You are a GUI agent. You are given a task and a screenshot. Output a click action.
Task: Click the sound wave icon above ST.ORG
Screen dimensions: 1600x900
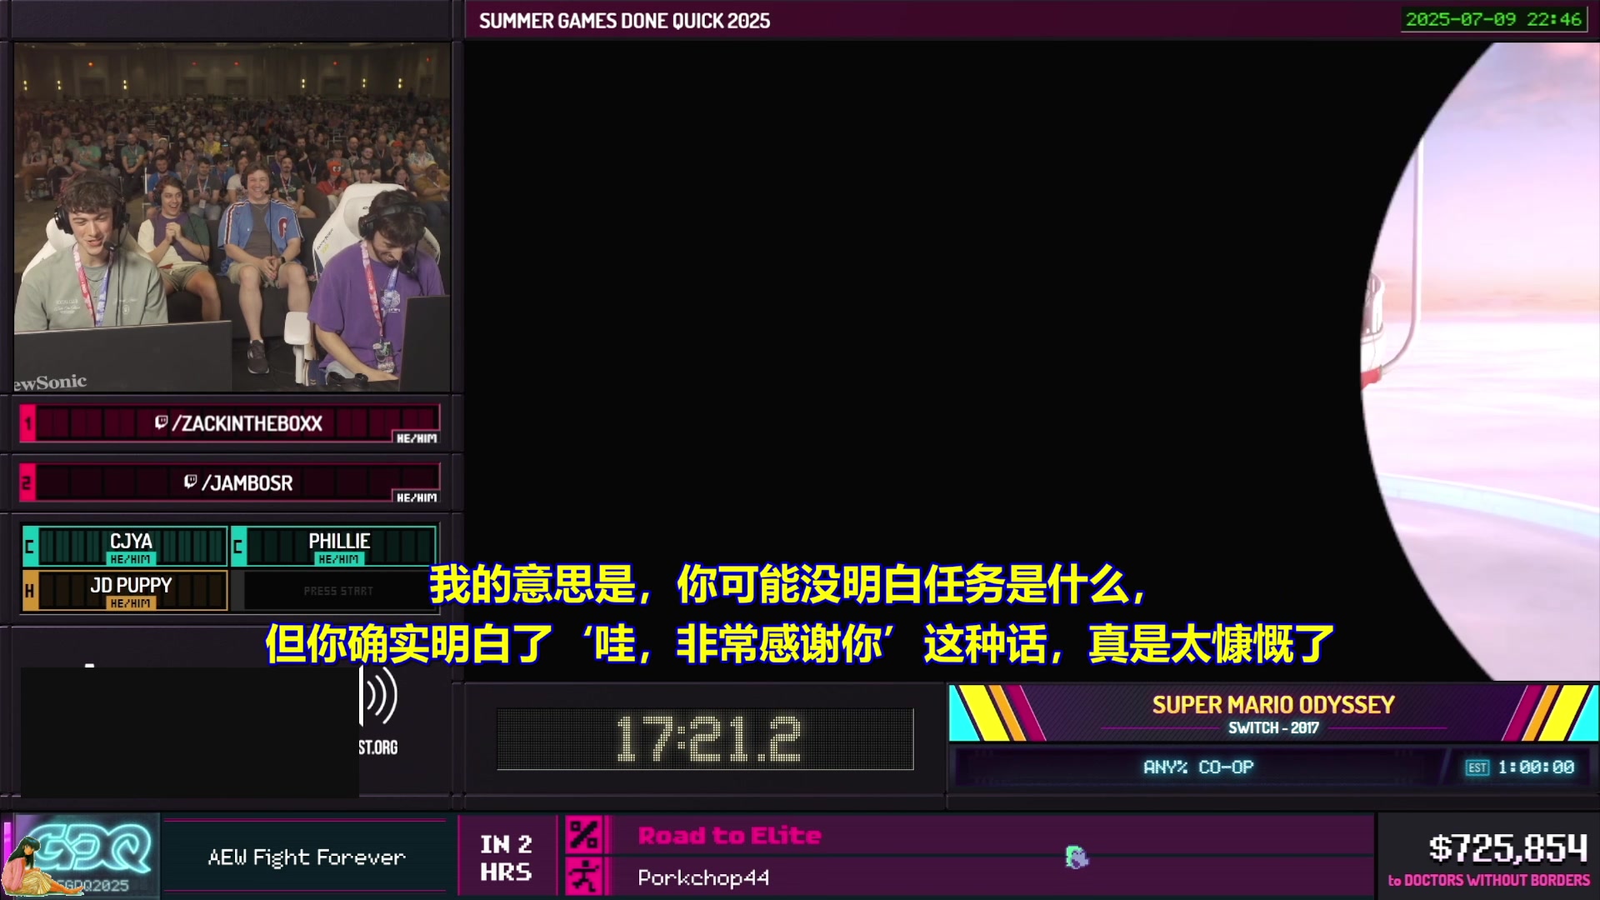[379, 696]
